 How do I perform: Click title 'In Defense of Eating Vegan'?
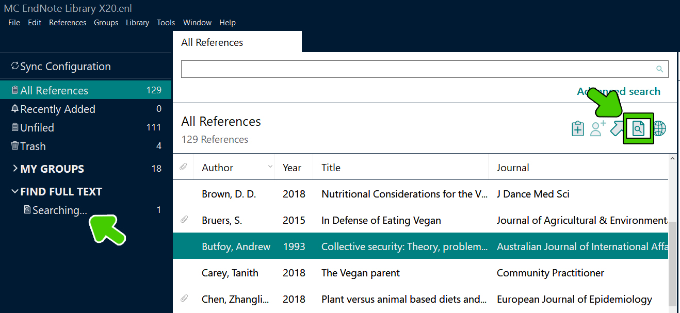click(x=381, y=220)
